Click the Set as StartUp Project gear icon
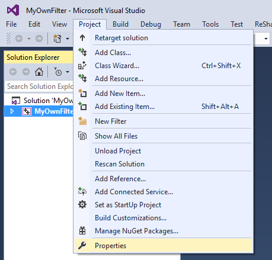 [82, 204]
